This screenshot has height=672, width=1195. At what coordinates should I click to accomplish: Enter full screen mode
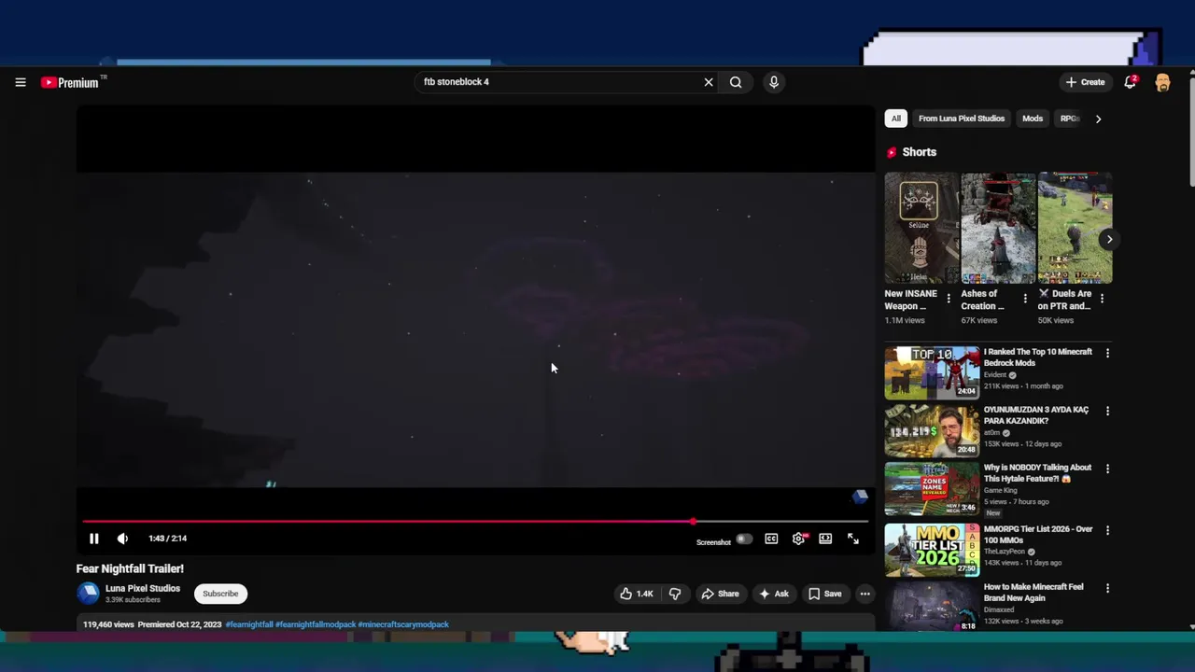853,539
